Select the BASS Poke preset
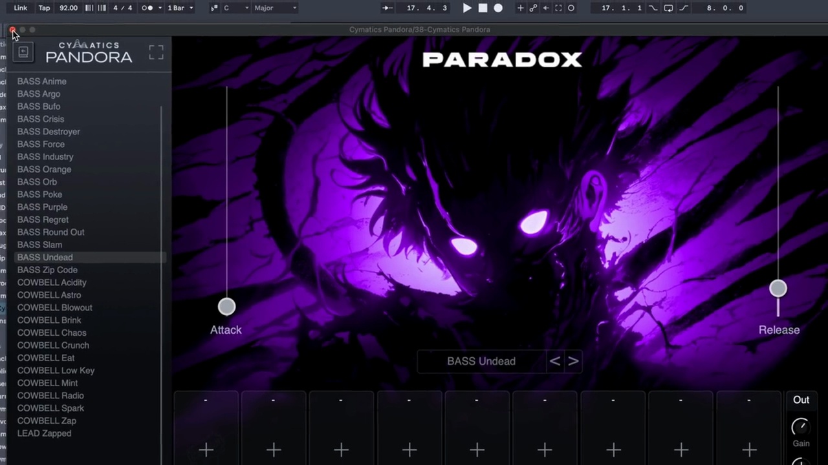This screenshot has width=828, height=465. tap(39, 194)
